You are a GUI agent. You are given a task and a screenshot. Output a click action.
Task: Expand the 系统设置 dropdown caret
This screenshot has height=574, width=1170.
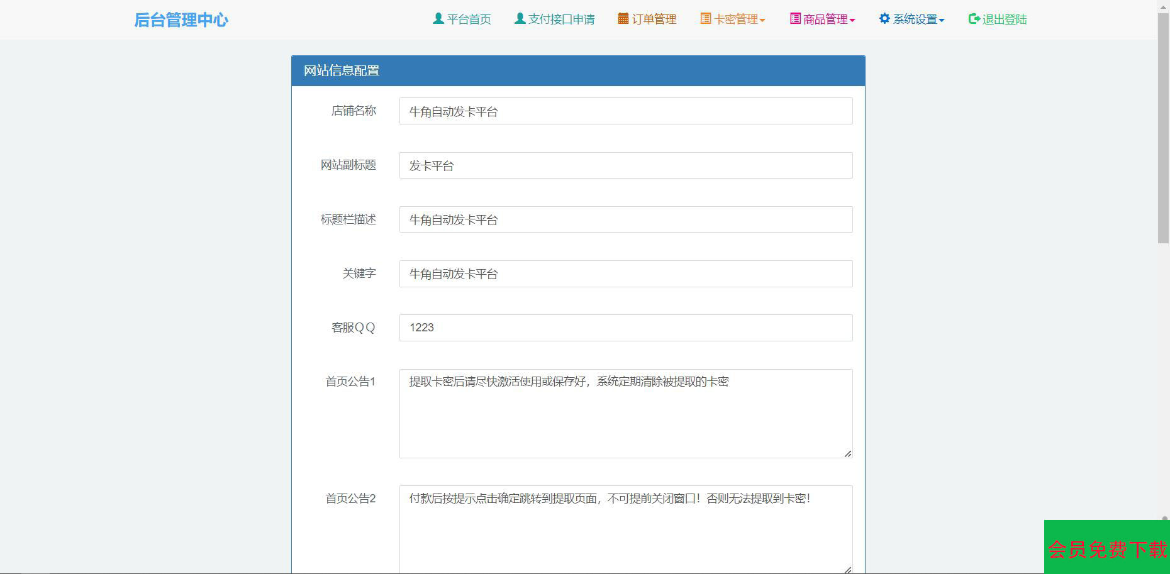(942, 20)
